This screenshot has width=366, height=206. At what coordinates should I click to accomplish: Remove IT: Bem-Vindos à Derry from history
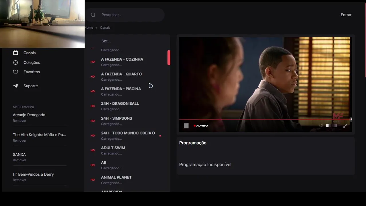point(19,180)
